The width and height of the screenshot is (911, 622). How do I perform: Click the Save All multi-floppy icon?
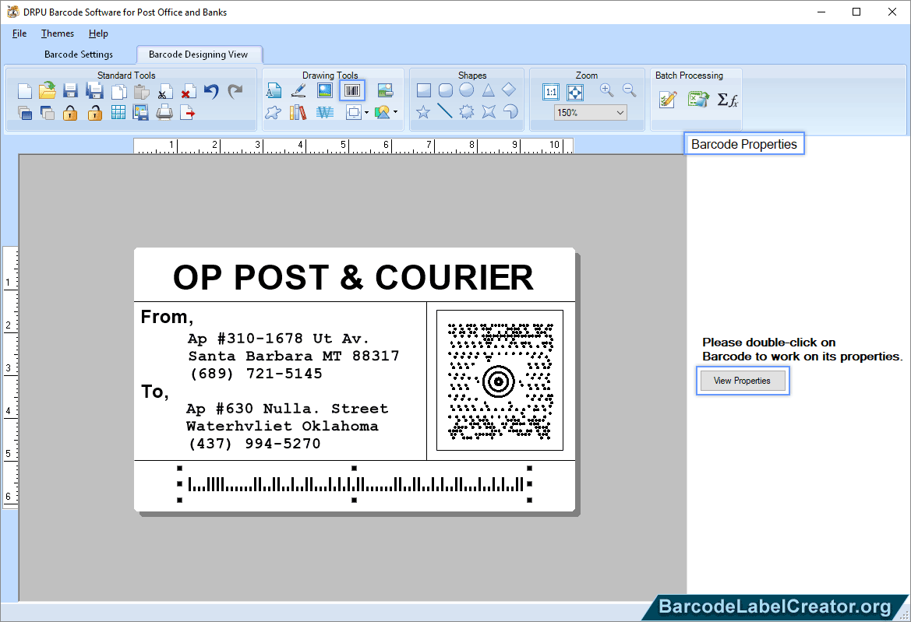[x=94, y=91]
